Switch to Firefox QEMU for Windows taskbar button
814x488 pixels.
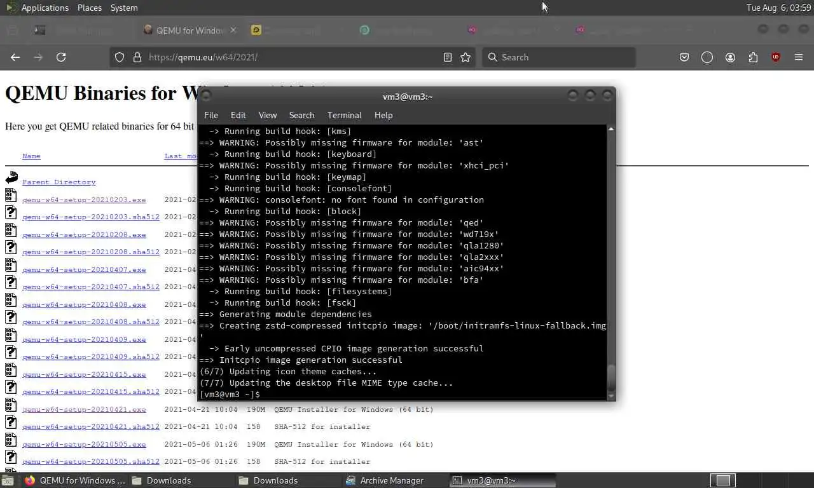point(75,480)
